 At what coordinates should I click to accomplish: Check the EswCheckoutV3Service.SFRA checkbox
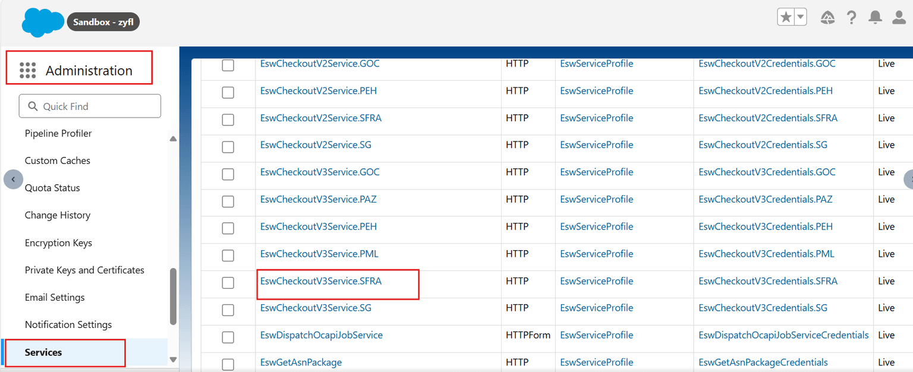[x=228, y=283]
